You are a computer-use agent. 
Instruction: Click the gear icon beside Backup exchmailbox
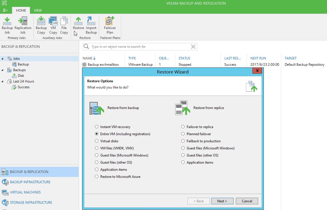tap(84, 65)
